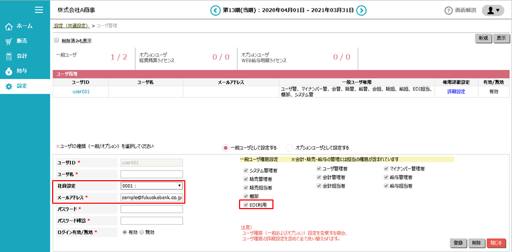The width and height of the screenshot is (512, 252).
Task: Select 無効 login radio button
Action: (142, 232)
